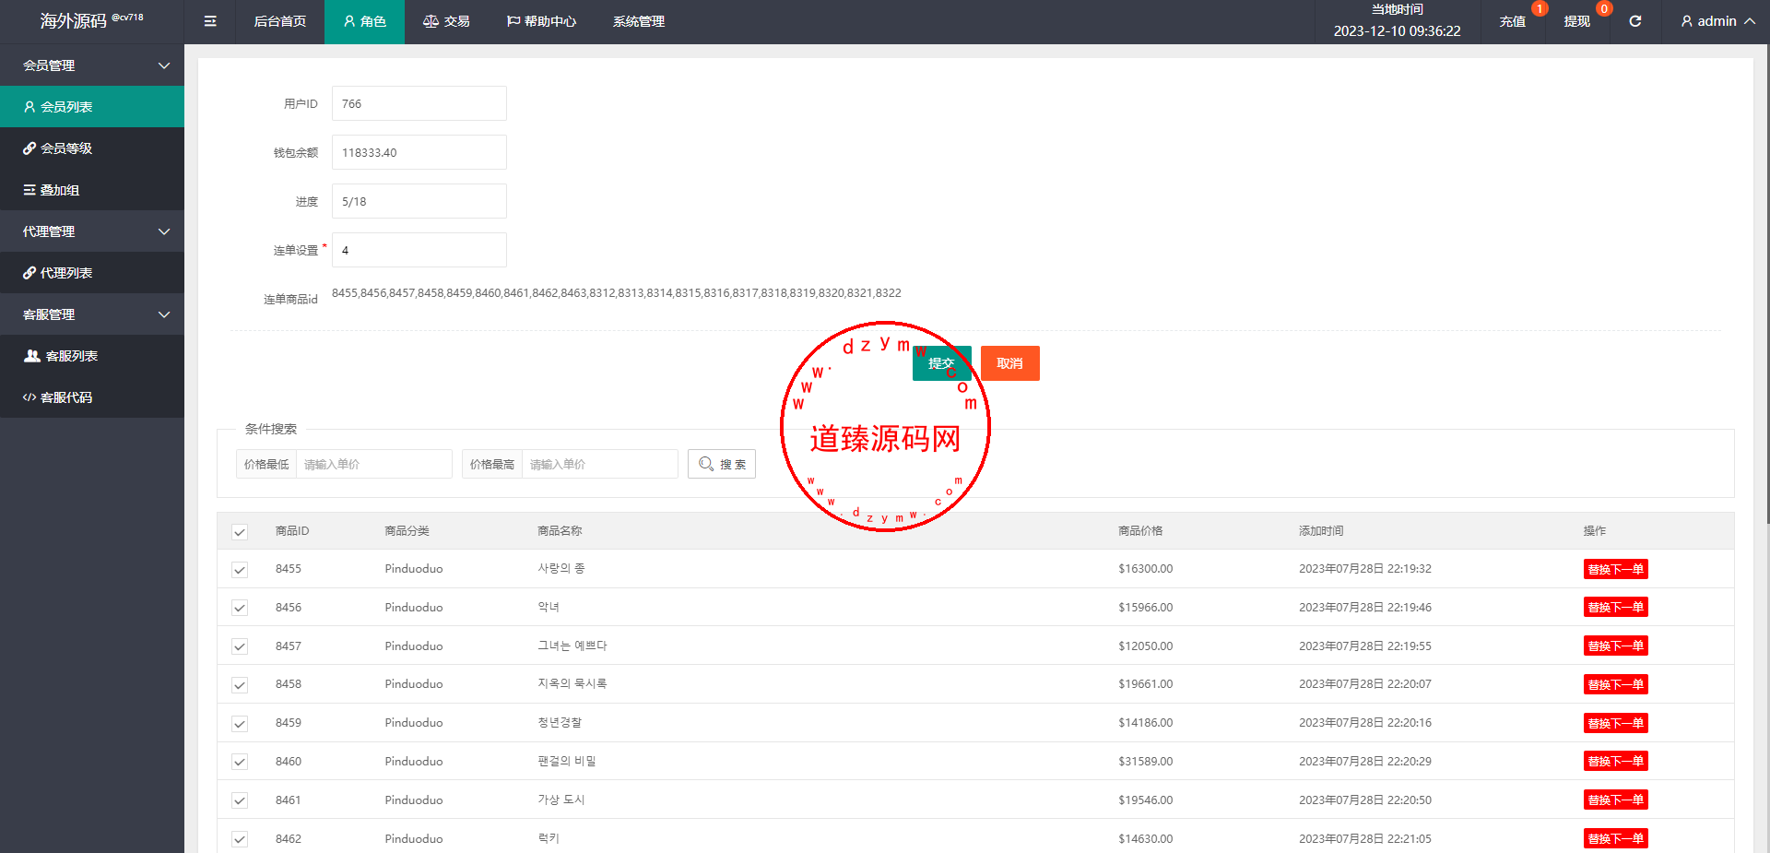Click the 客服代码 code icon
This screenshot has width=1770, height=853.
pos(29,397)
